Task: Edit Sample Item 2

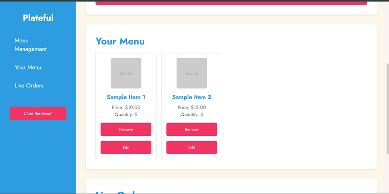Action: [192, 147]
